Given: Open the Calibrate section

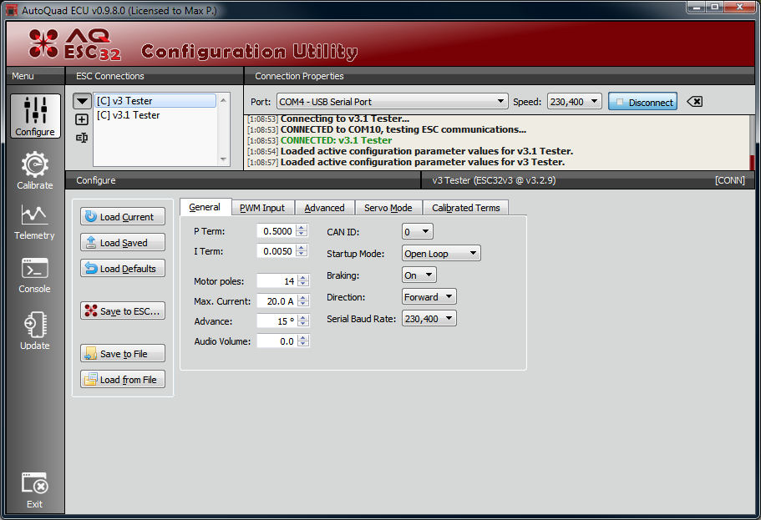Looking at the screenshot, I should tap(35, 170).
